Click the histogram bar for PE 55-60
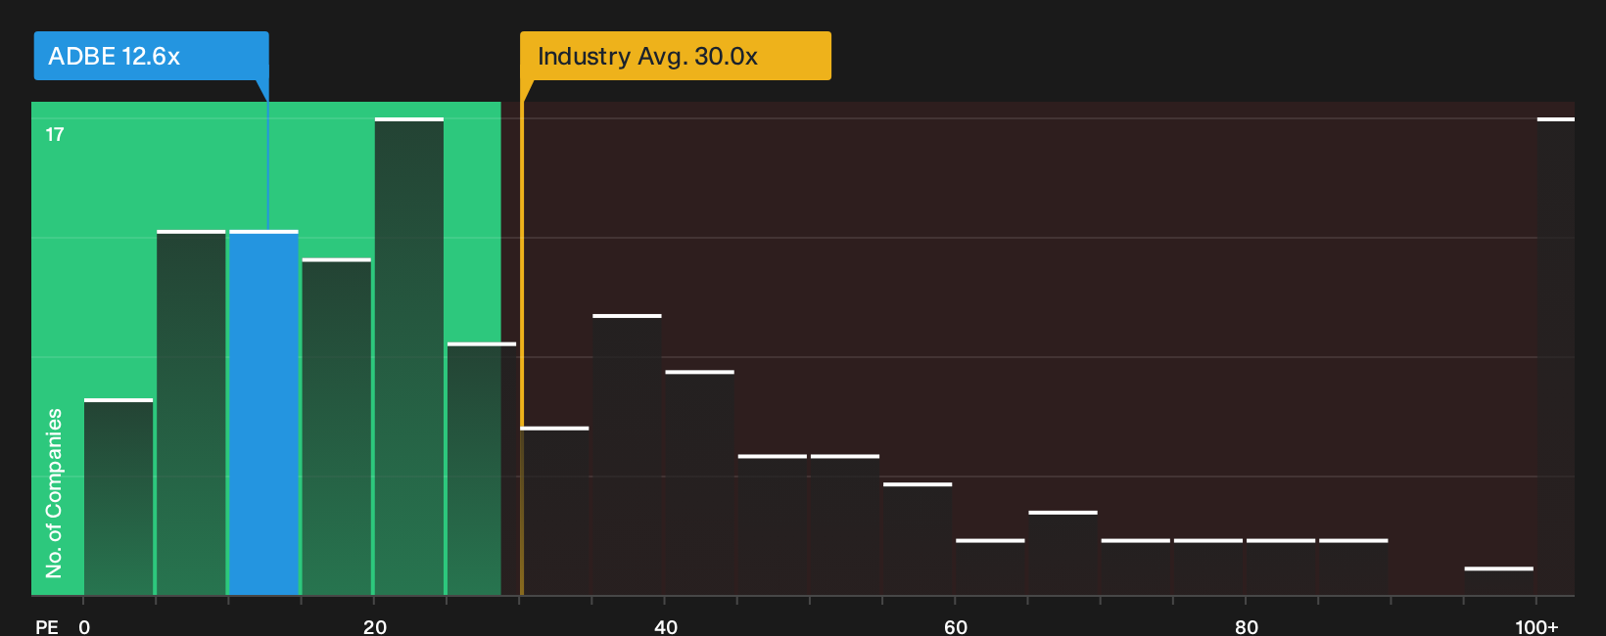 tap(918, 539)
